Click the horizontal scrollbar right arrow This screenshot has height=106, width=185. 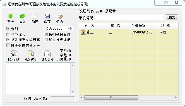click(x=176, y=98)
